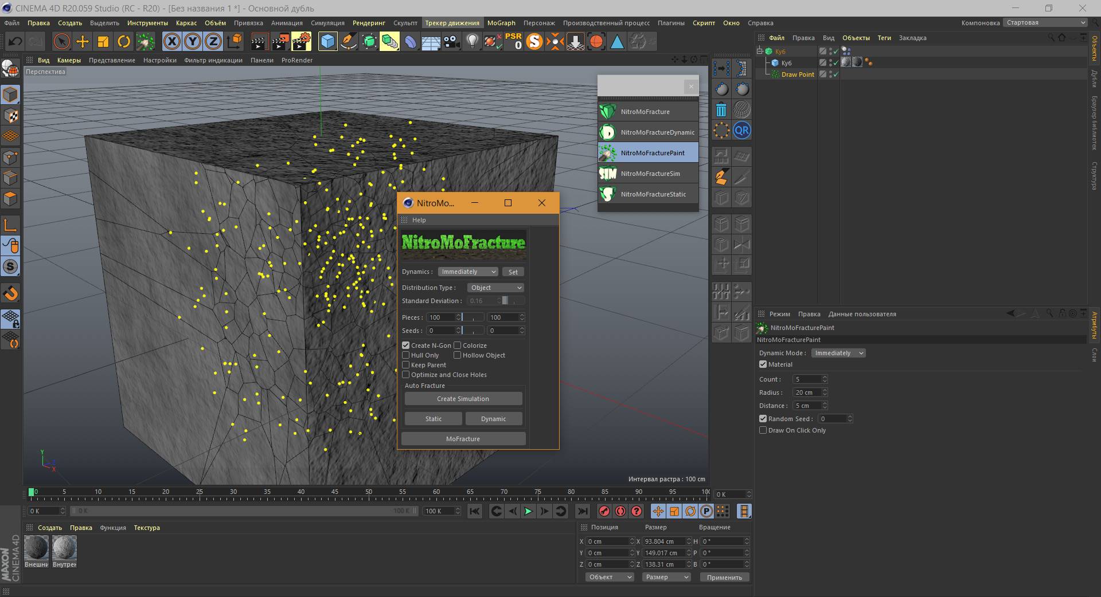Click the Radius value stepper
1101x597 pixels.
click(x=825, y=392)
